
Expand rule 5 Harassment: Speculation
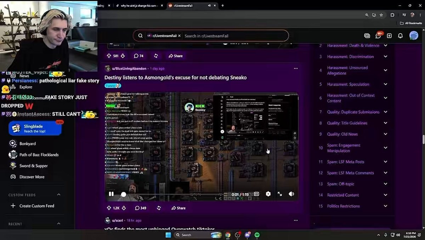click(385, 84)
